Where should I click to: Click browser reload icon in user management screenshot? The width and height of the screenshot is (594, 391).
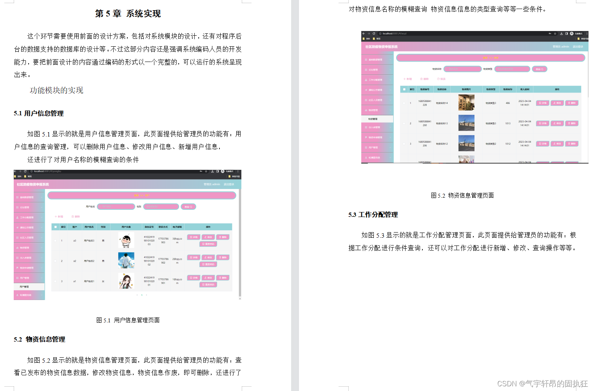click(x=25, y=171)
